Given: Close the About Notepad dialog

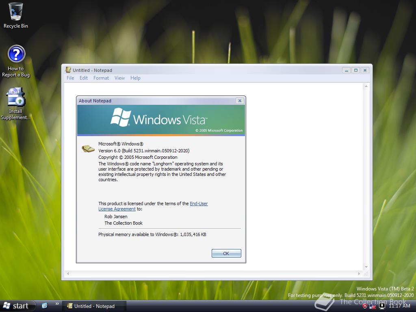Looking at the screenshot, I should tap(240, 101).
